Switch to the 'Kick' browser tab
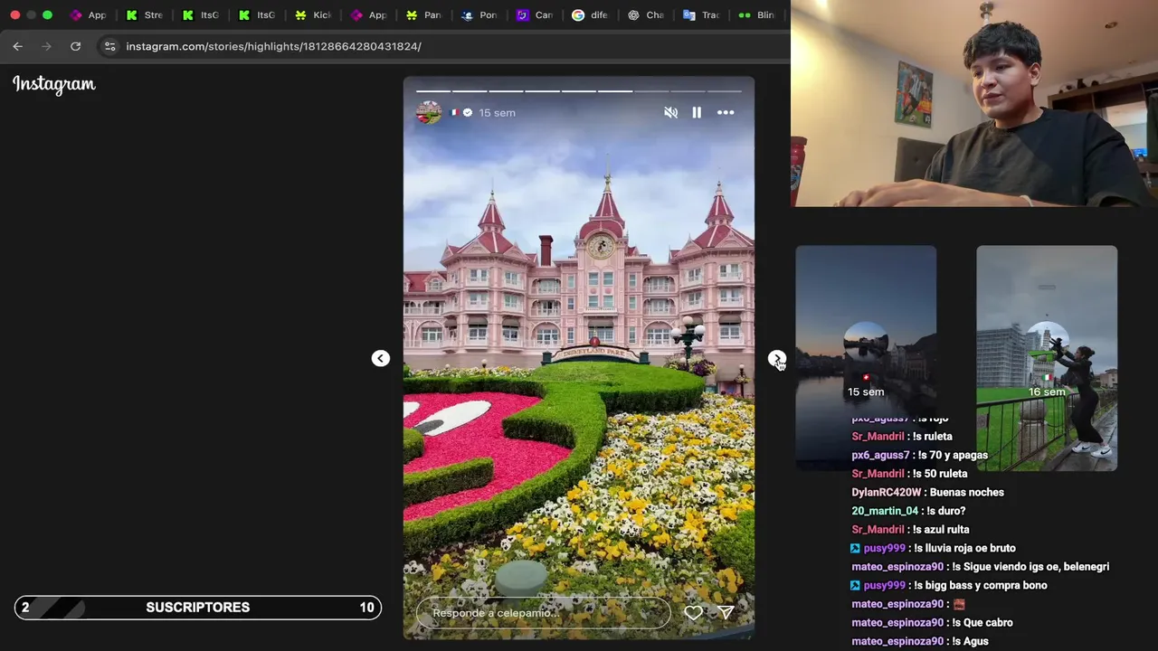1158x651 pixels. [313, 15]
